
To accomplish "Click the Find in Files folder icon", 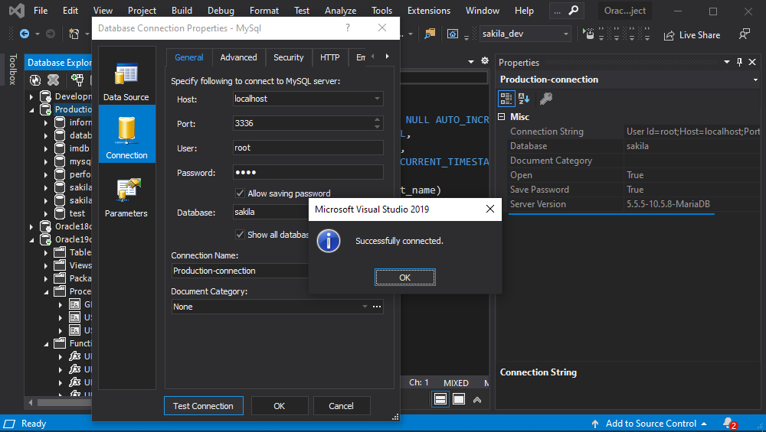I will pyautogui.click(x=430, y=34).
